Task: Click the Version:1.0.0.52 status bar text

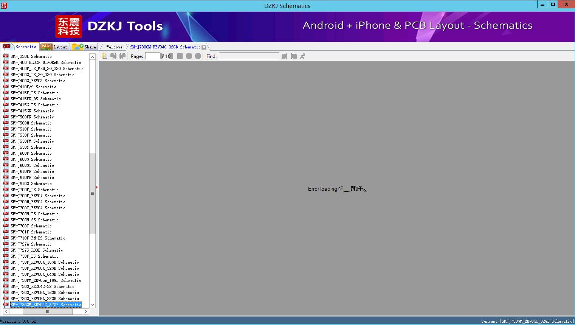Action: (x=18, y=321)
